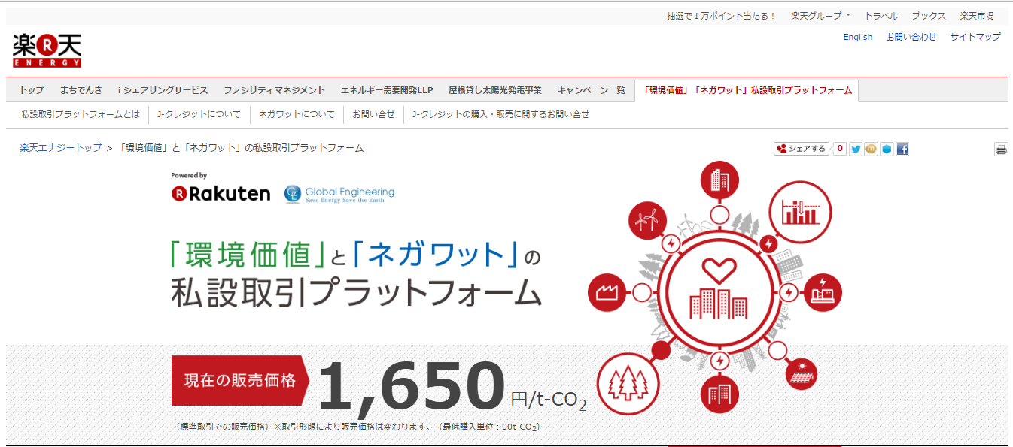Image resolution: width=1013 pixels, height=447 pixels.
Task: Click the blue 「ネガワット」 heading text
Action: coord(435,255)
